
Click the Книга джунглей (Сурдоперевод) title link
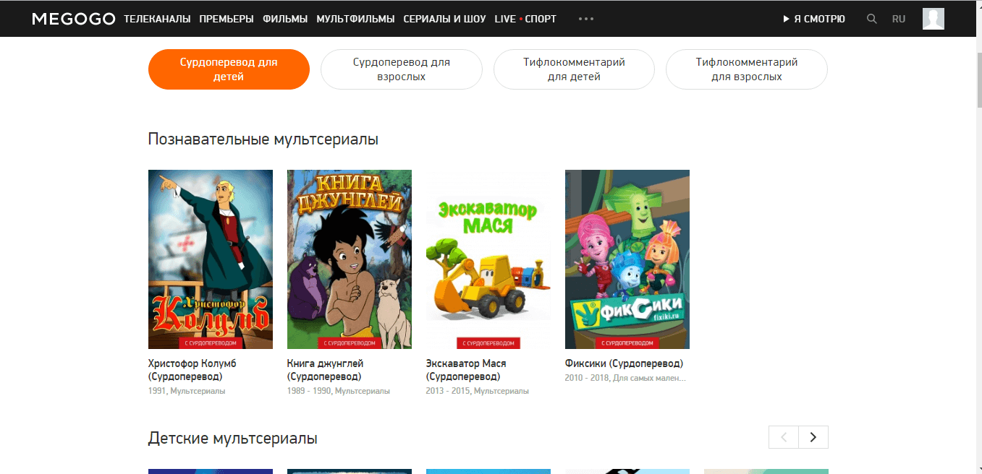(x=326, y=370)
